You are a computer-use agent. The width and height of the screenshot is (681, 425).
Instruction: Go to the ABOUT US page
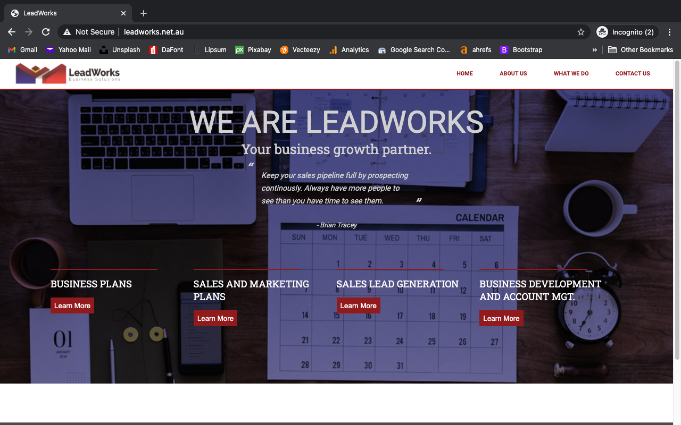pyautogui.click(x=513, y=73)
